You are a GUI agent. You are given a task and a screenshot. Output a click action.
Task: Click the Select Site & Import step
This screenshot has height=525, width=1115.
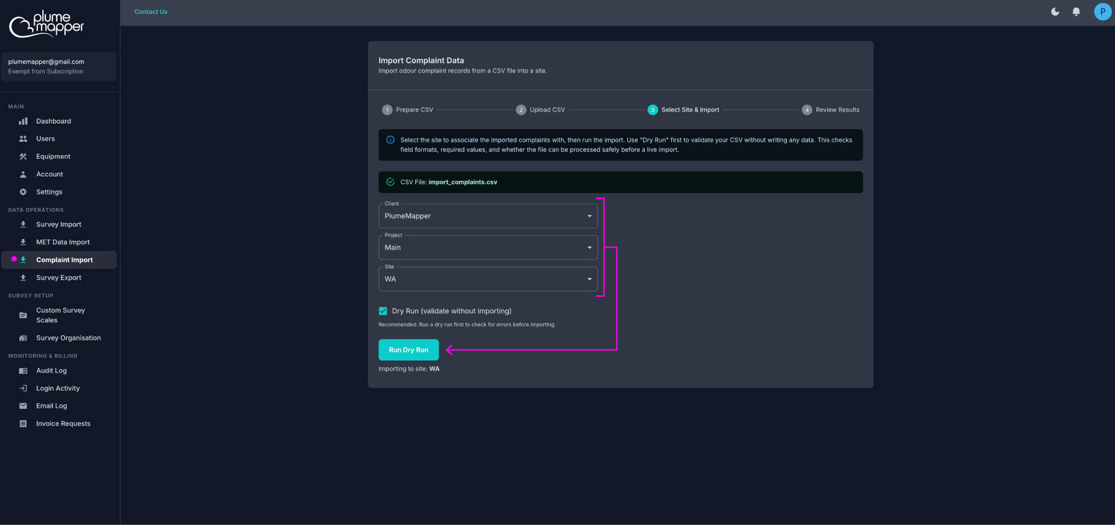pyautogui.click(x=683, y=110)
